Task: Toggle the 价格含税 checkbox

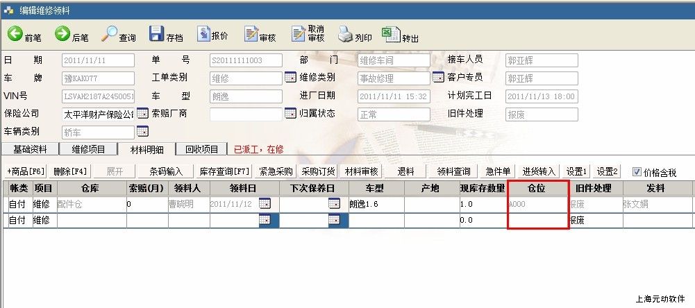Action: [637, 172]
